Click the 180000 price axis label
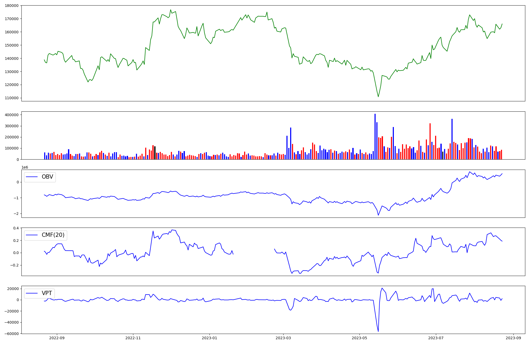 (12, 6)
